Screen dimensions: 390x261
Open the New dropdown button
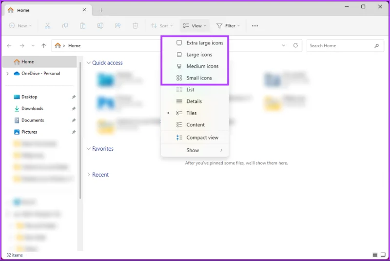coord(20,26)
